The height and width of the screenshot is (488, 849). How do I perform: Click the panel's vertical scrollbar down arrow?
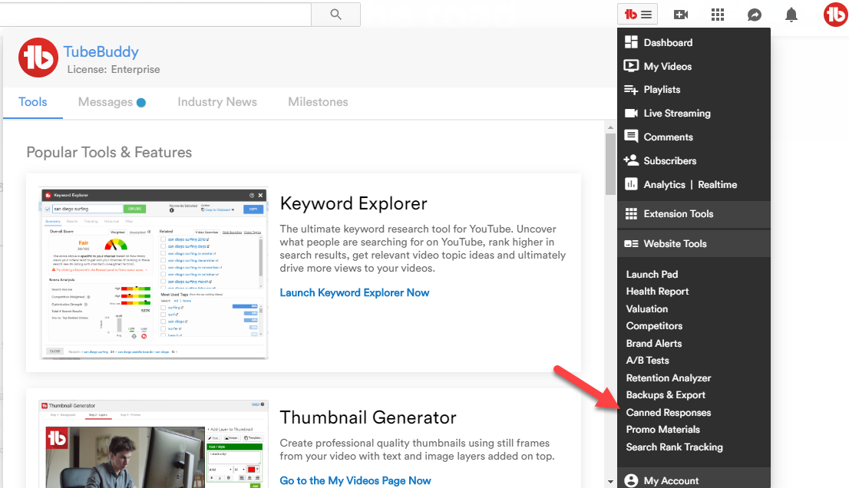point(610,481)
